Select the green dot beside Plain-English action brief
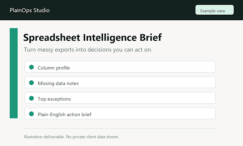Image resolution: width=243 pixels, height=146 pixels. [x=31, y=114]
